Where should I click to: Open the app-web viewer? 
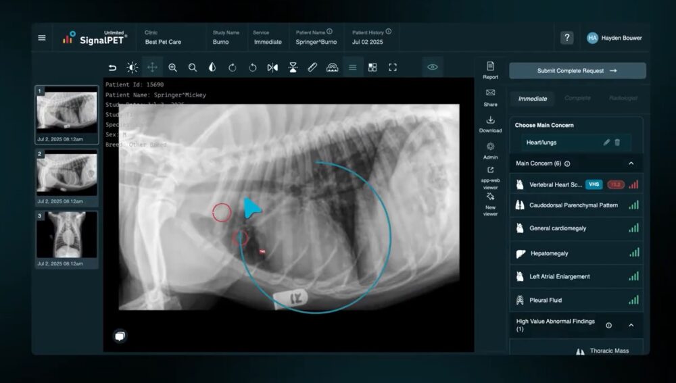coord(490,178)
